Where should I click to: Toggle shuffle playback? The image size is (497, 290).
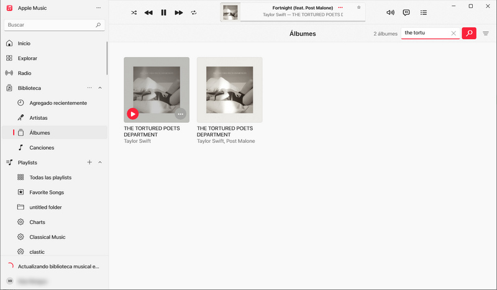134,12
